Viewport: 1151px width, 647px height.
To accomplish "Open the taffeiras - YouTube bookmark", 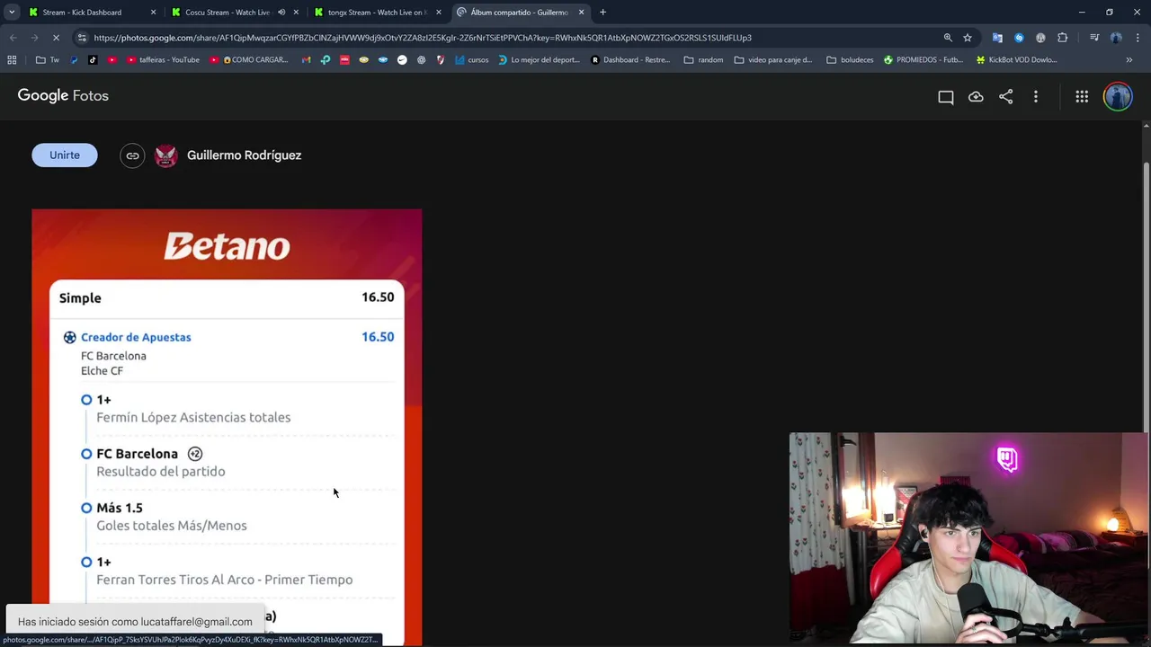I will click(x=163, y=60).
